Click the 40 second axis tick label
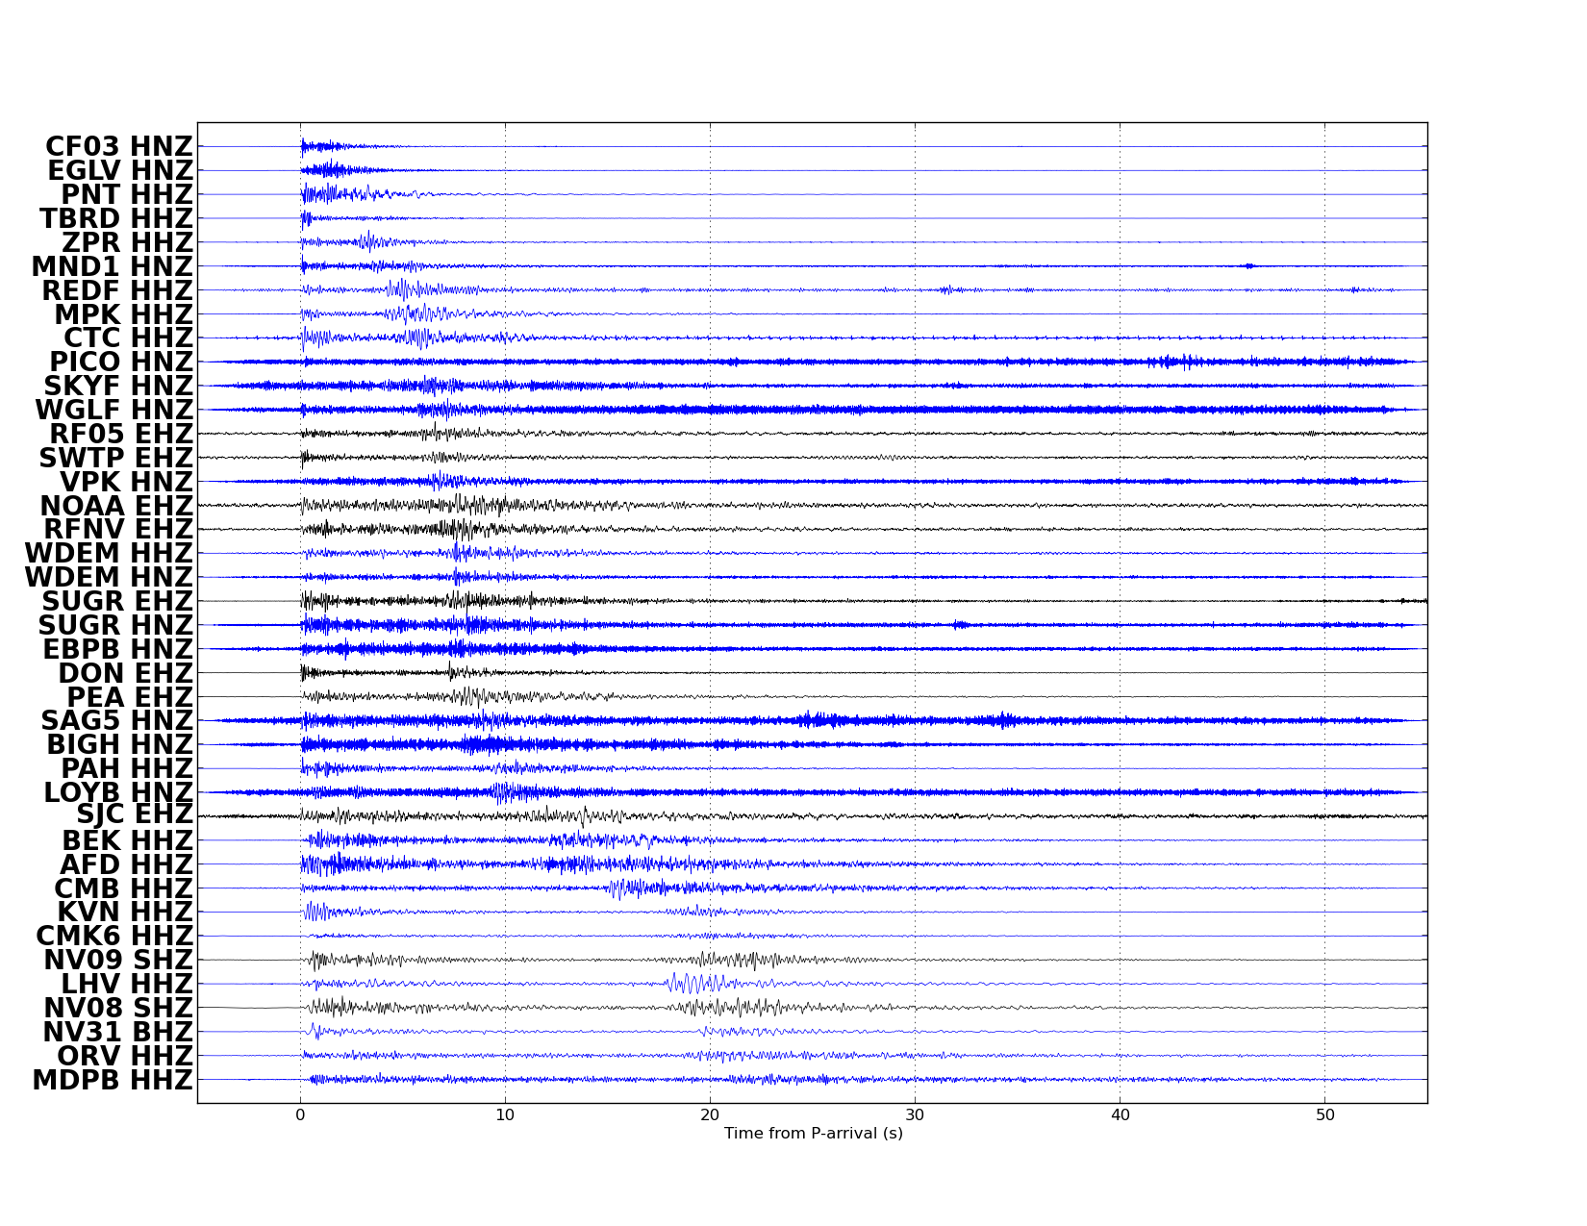 point(1120,1115)
